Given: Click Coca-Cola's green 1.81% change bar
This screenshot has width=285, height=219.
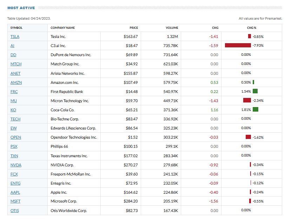Looking at the screenshot, I should click(255, 109).
